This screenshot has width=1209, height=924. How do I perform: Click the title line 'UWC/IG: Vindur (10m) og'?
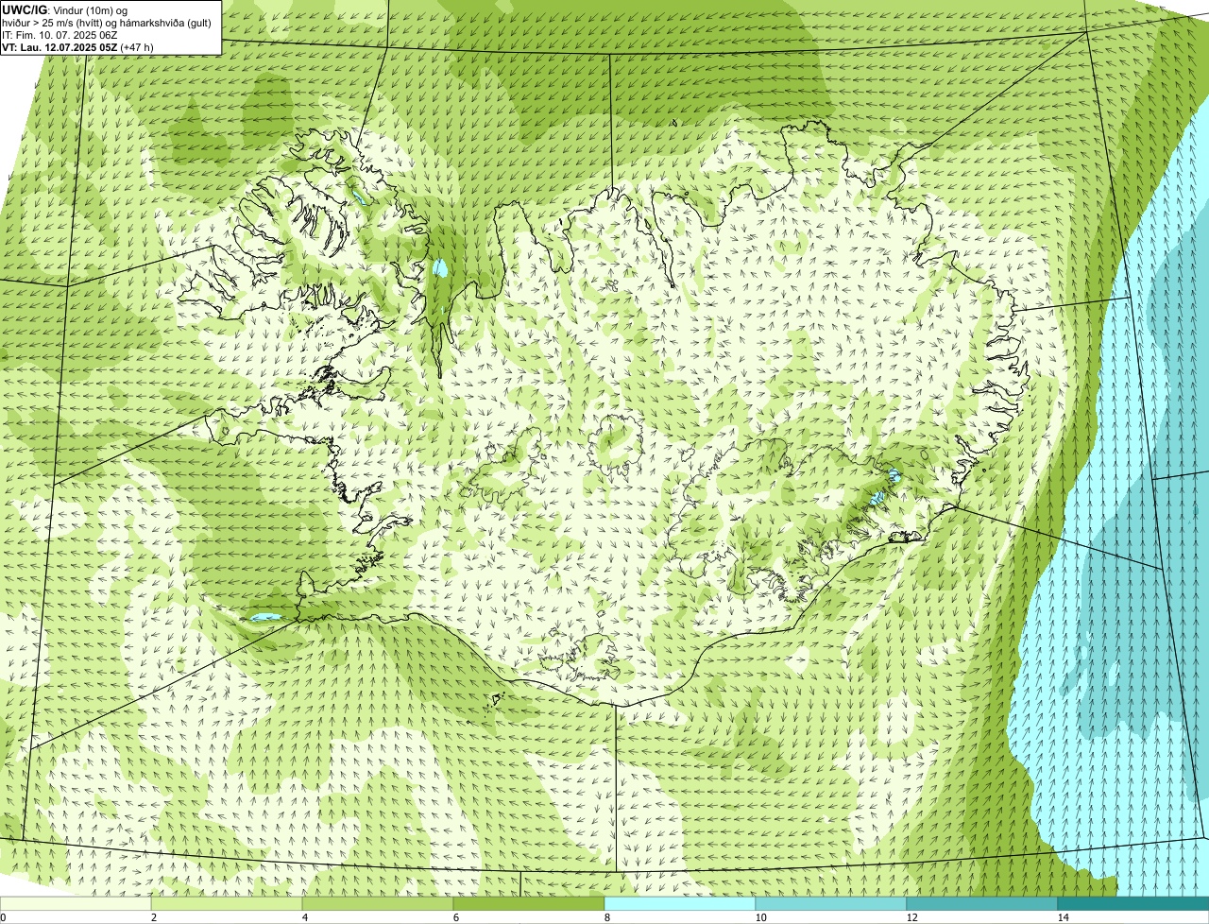pos(65,10)
